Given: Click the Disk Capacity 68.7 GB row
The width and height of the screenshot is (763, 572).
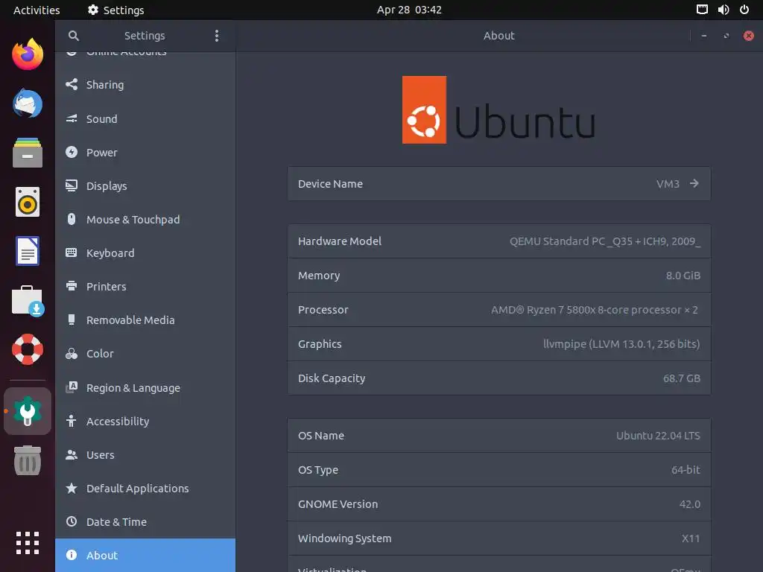Looking at the screenshot, I should pos(498,378).
